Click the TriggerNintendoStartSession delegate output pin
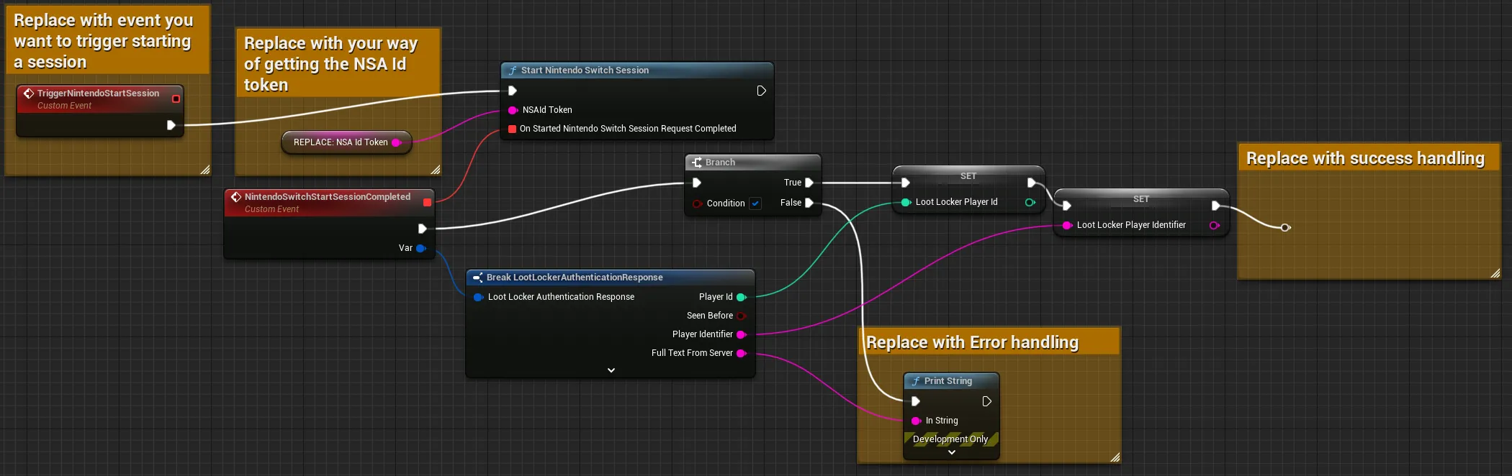 click(x=176, y=99)
